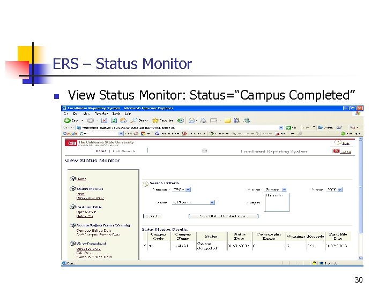
Task: Open the Back button history dropdown arrow
Action: point(82,120)
